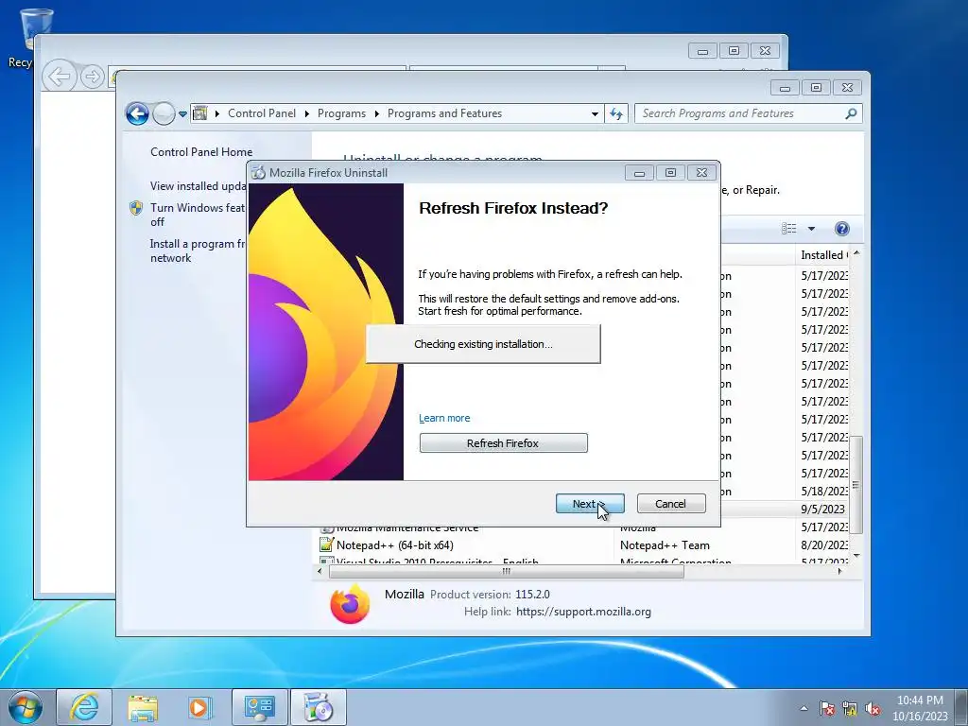Open Install a program from network link
Viewport: 968px width, 726px height.
[198, 251]
